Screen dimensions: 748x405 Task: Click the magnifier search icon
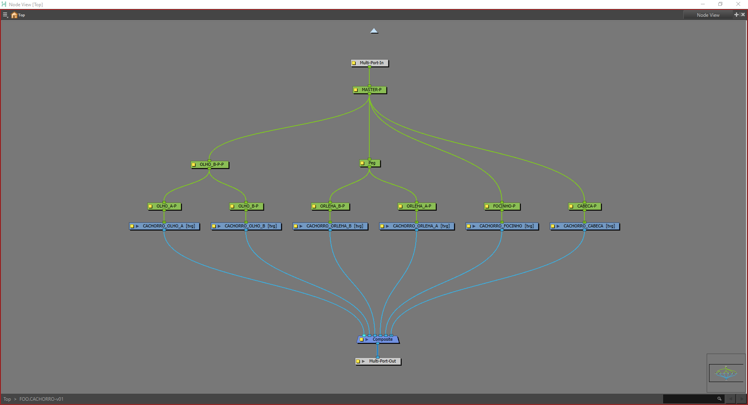[719, 399]
